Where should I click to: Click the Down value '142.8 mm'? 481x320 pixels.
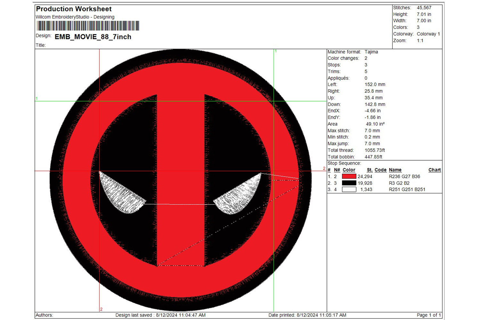pyautogui.click(x=375, y=104)
